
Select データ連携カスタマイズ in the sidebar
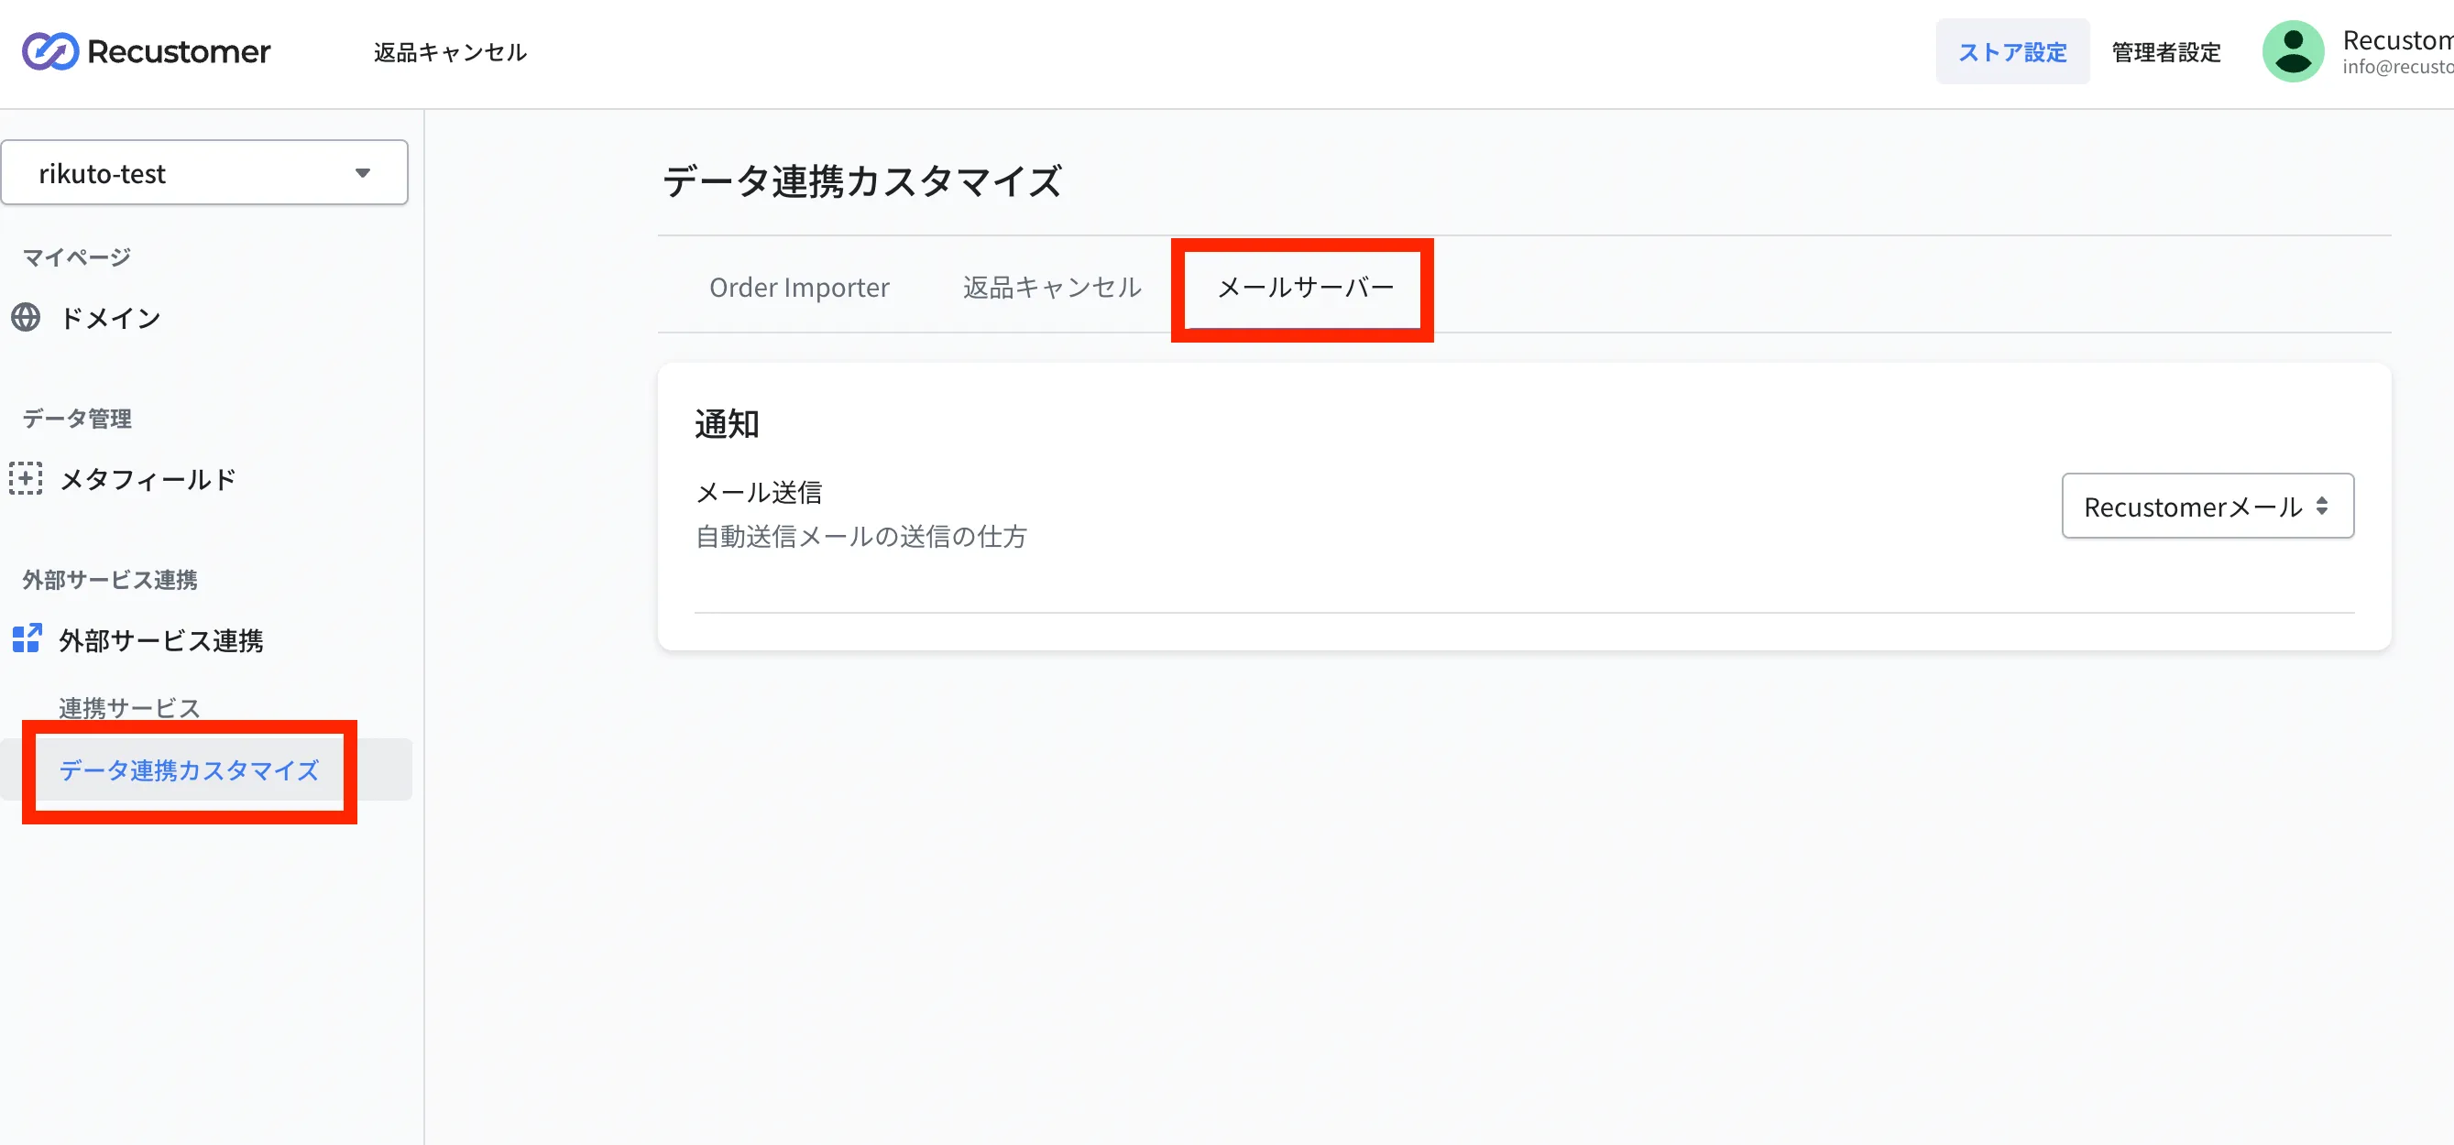coord(189,769)
